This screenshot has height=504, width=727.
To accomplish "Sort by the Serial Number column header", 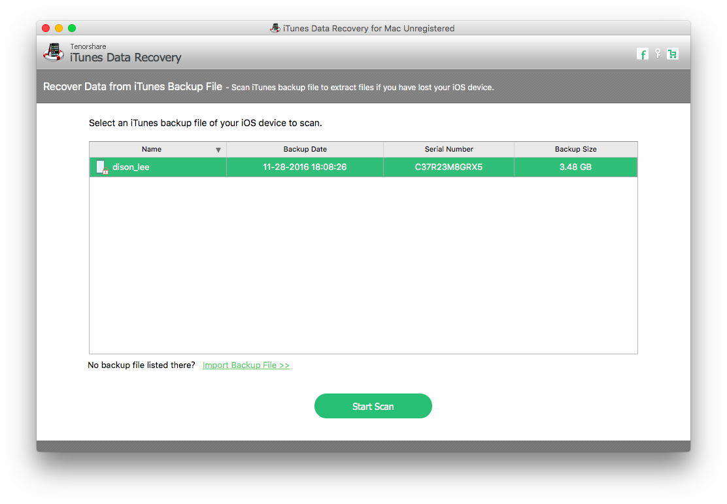I will (x=448, y=149).
